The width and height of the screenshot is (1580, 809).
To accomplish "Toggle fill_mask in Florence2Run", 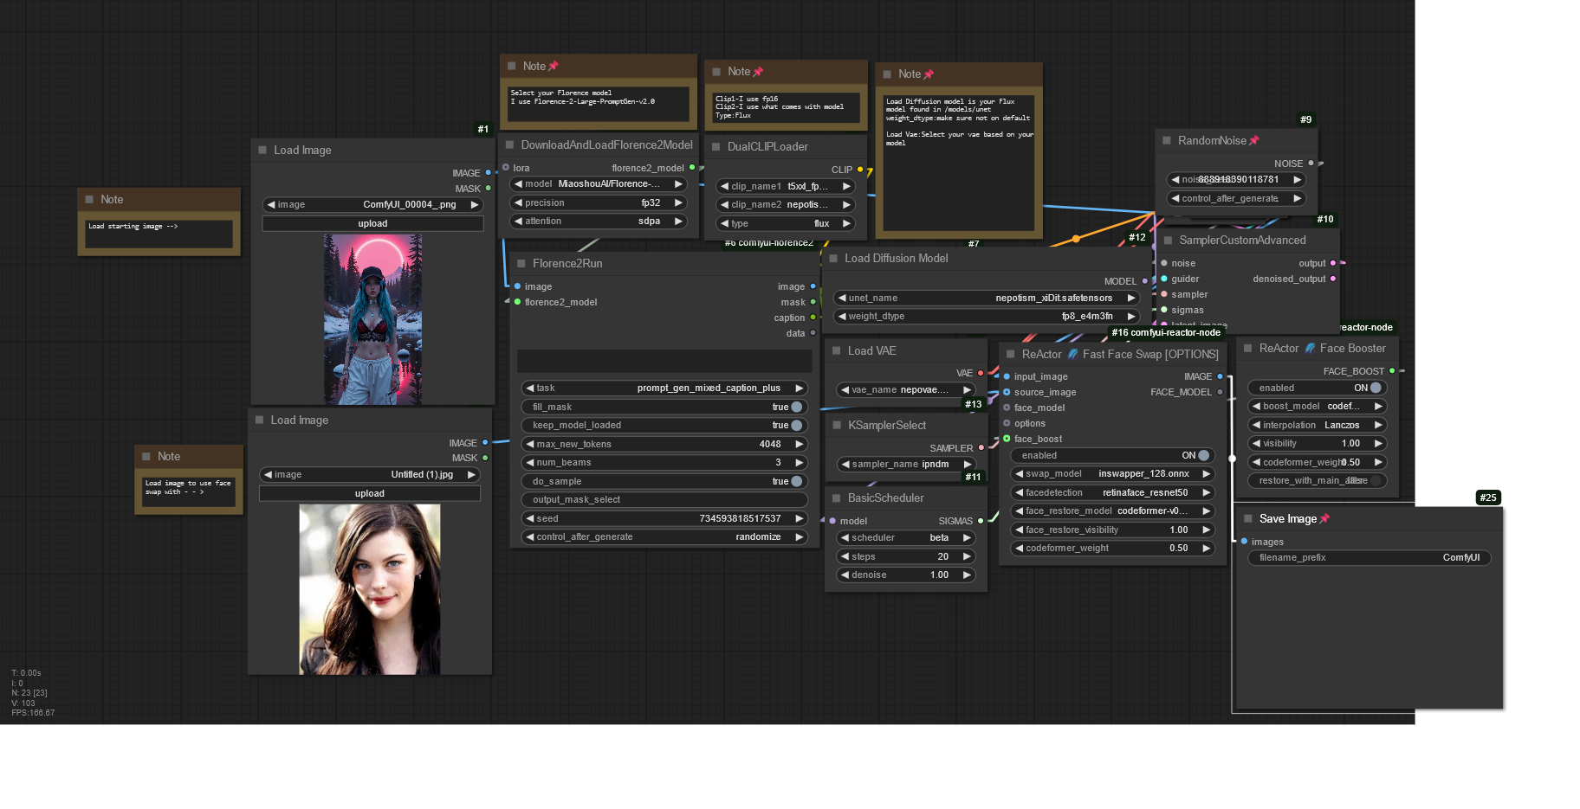I will coord(795,408).
